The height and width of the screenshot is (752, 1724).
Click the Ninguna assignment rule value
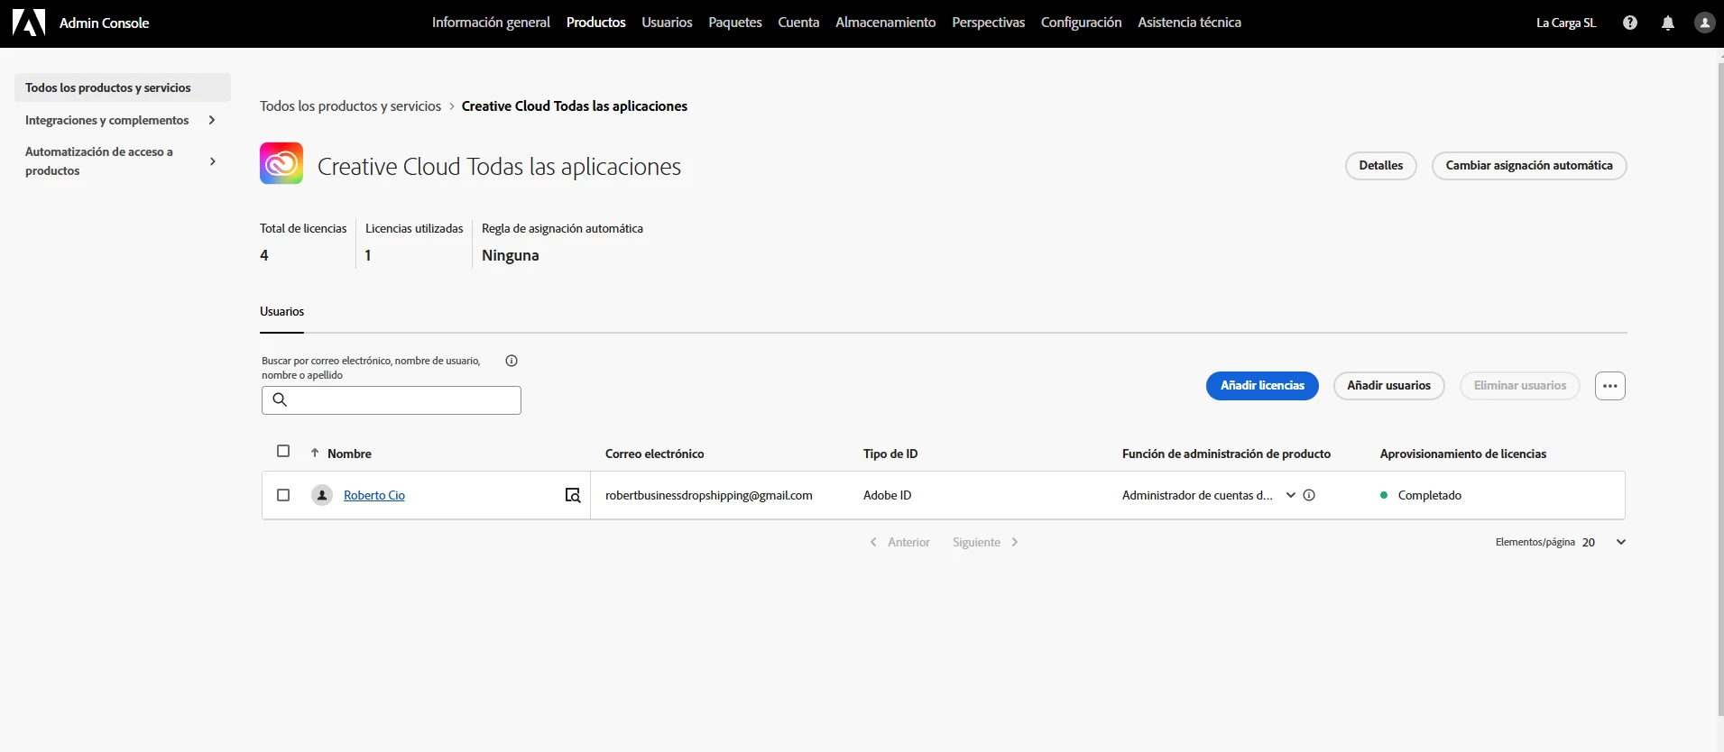click(510, 255)
